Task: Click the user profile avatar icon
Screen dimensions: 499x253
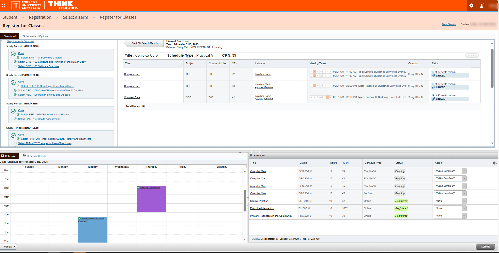Action: [x=481, y=5]
